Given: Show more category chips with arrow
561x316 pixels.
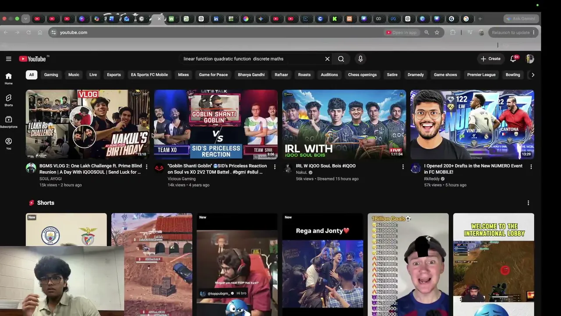Looking at the screenshot, I should click(x=533, y=75).
